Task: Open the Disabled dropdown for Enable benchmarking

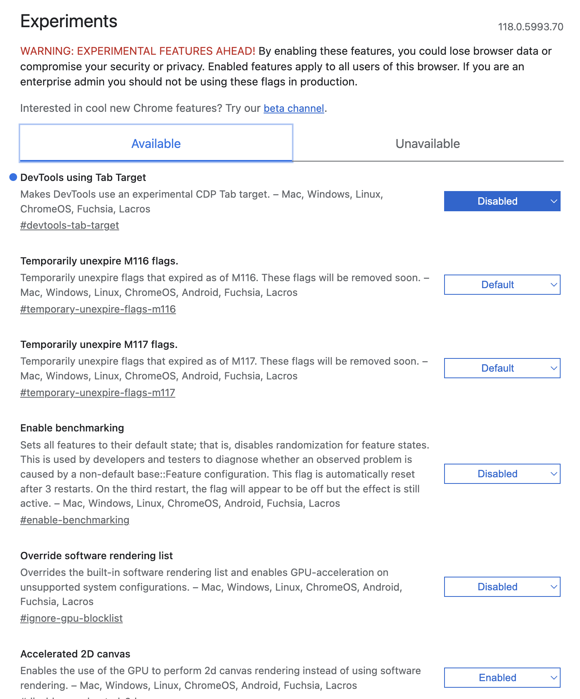Action: pyautogui.click(x=502, y=474)
